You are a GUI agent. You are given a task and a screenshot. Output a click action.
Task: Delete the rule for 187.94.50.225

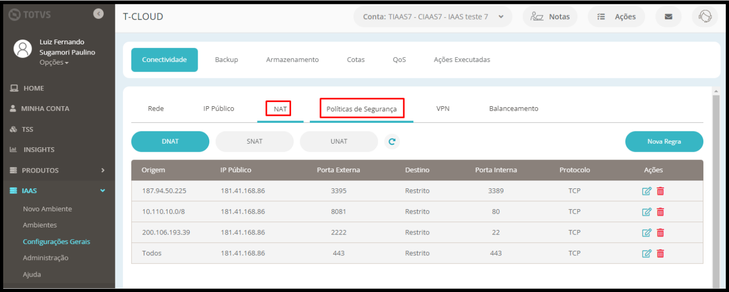(x=660, y=191)
